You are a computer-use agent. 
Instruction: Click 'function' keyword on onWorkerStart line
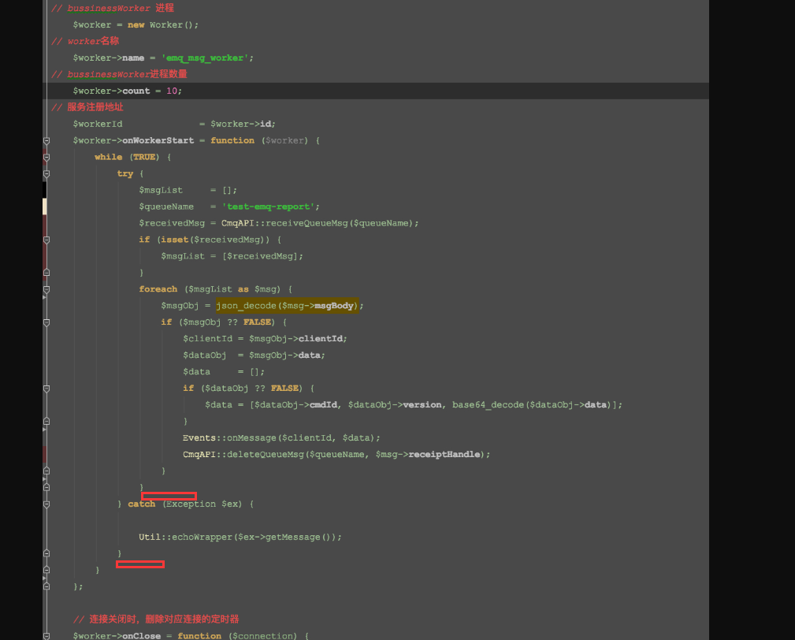pos(232,140)
